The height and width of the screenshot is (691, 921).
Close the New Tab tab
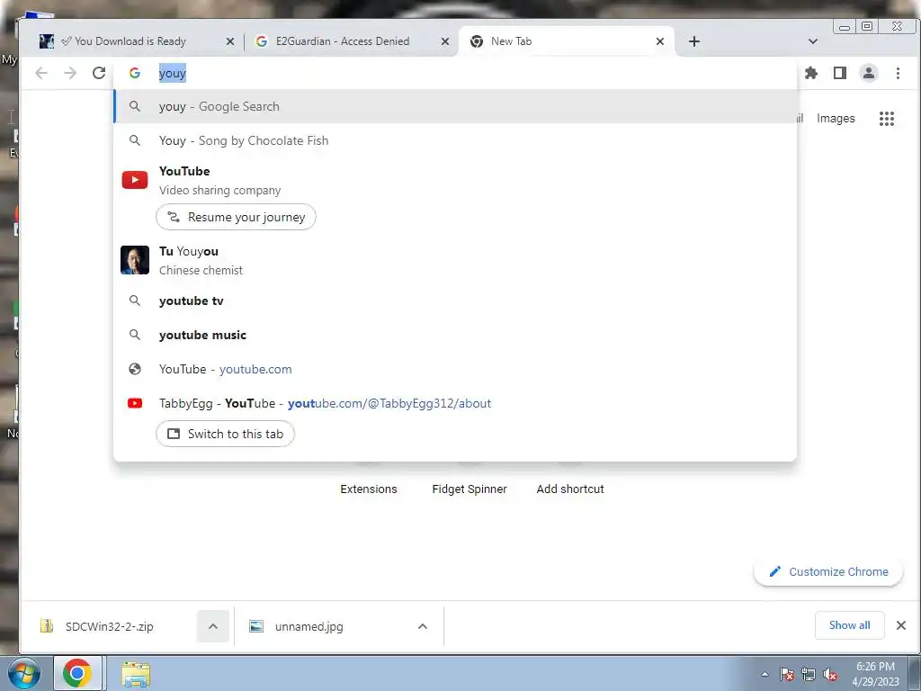click(x=660, y=41)
